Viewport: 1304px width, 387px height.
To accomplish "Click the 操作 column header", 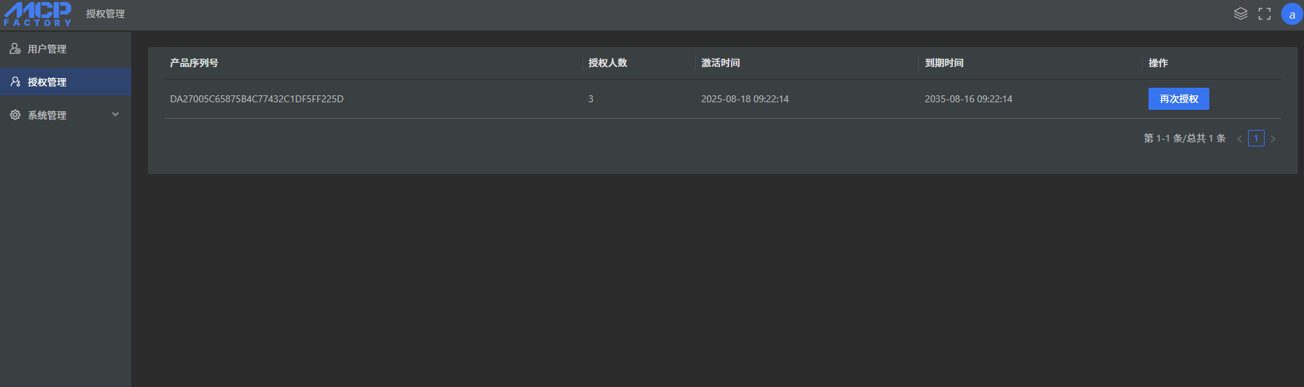I will point(1158,63).
